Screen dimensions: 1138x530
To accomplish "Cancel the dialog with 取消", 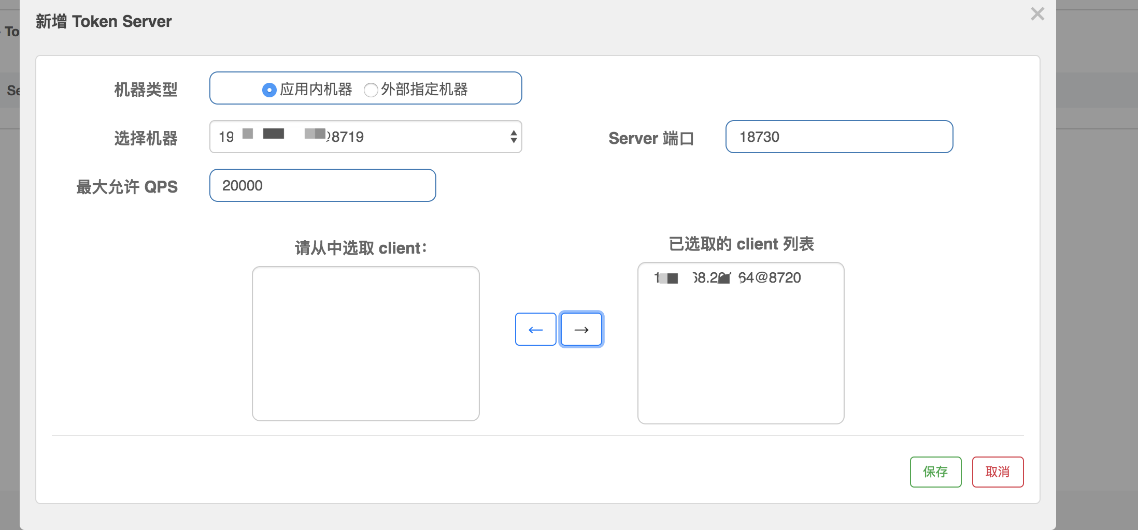I will [998, 472].
